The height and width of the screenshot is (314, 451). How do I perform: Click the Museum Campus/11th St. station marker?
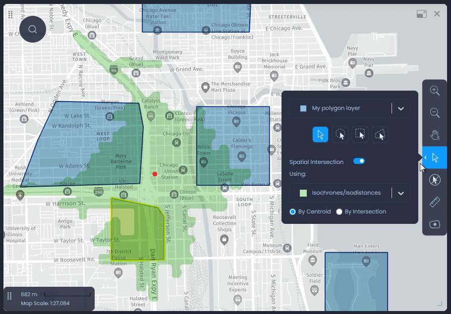click(287, 248)
